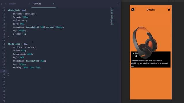Click line number 63 in the gutter

(4, 74)
